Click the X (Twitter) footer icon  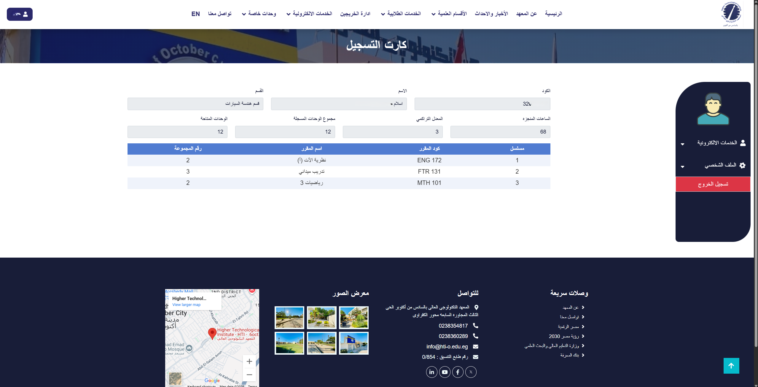coord(471,372)
